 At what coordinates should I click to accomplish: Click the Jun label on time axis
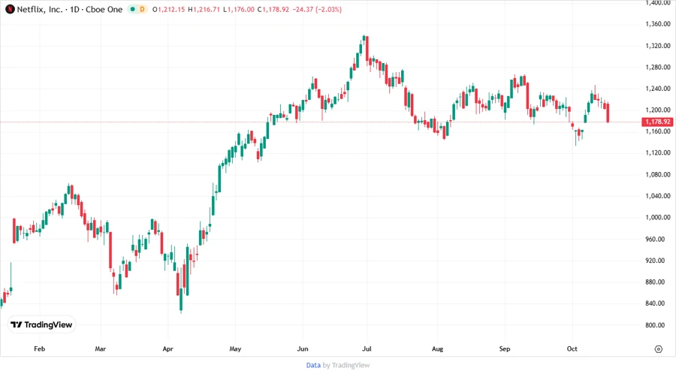click(x=303, y=348)
